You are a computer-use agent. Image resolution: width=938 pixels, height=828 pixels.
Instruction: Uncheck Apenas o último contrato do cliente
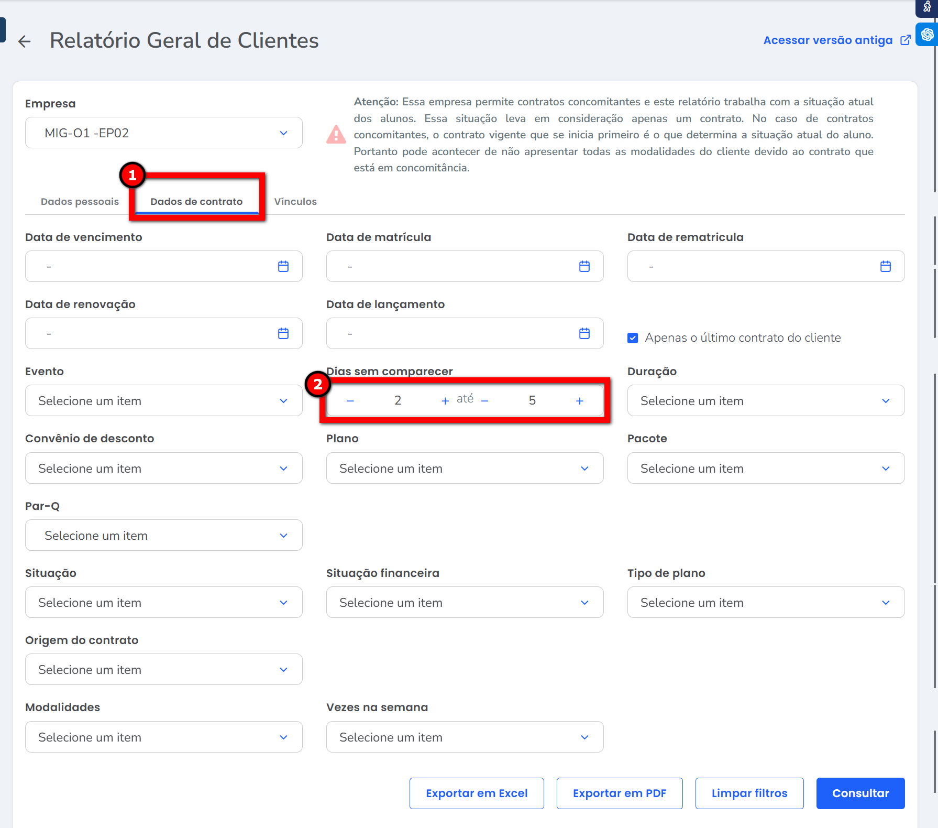coord(633,338)
